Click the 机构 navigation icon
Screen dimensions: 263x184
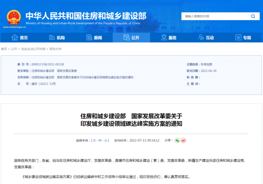[x=51, y=38]
